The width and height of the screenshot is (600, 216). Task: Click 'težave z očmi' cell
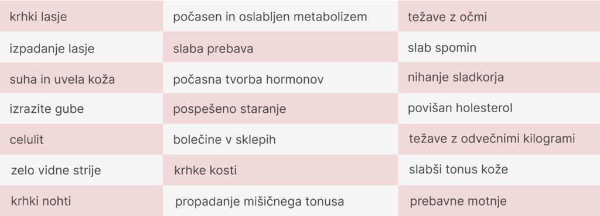click(499, 16)
